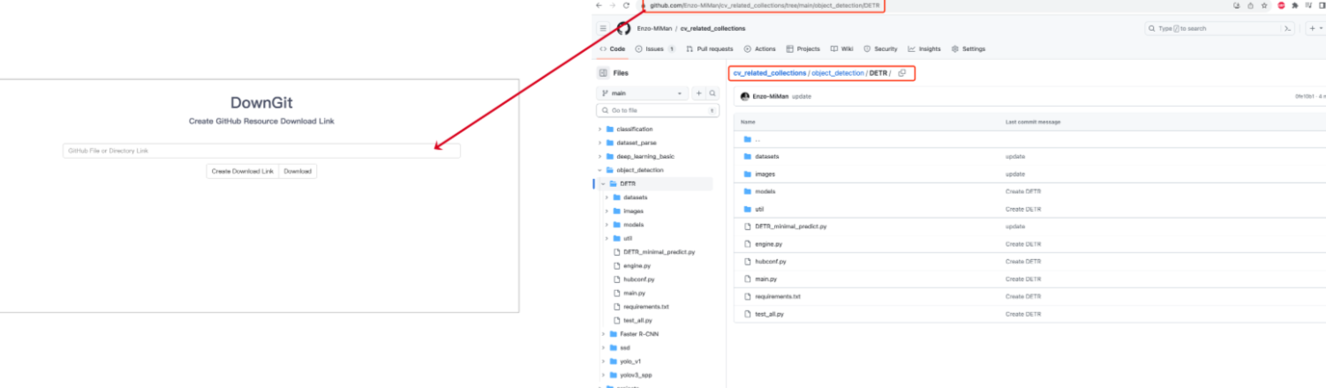This screenshot has height=388, width=1326.
Task: Expand the util folder in file tree
Action: coord(607,238)
